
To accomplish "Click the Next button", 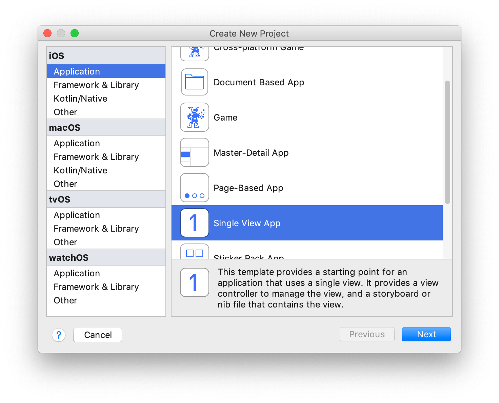I will (x=426, y=334).
